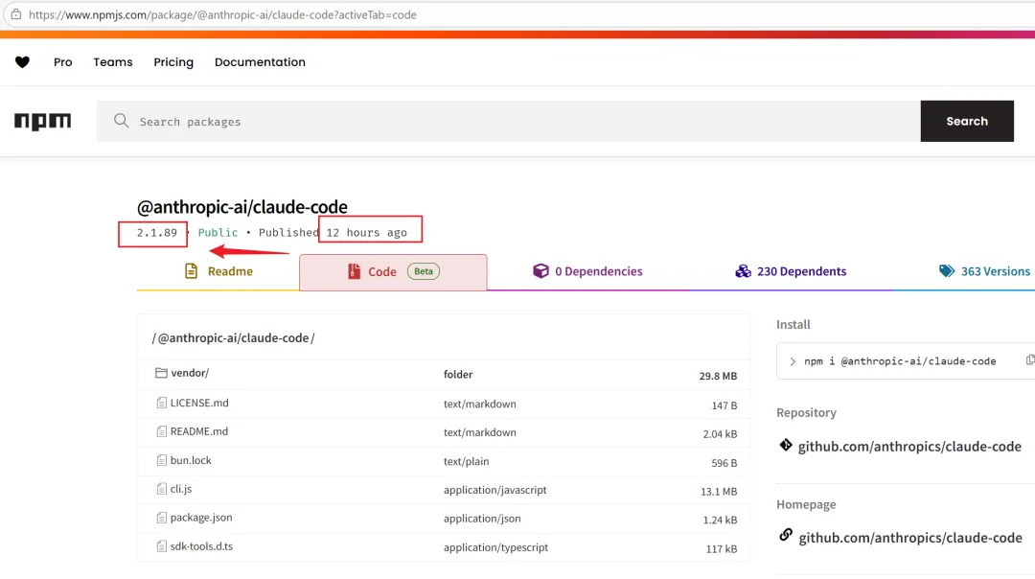The height and width of the screenshot is (579, 1035).
Task: Click the application/json type cell
Action: [482, 519]
